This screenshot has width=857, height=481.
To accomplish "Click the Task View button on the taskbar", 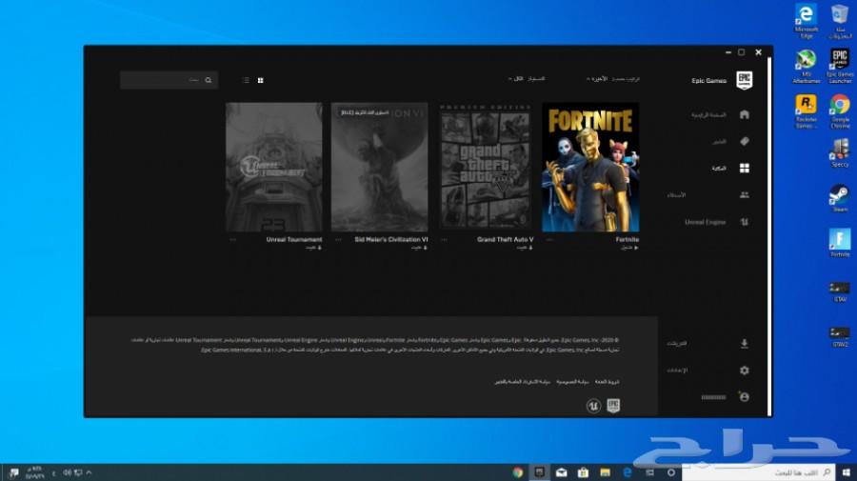I will click(649, 472).
